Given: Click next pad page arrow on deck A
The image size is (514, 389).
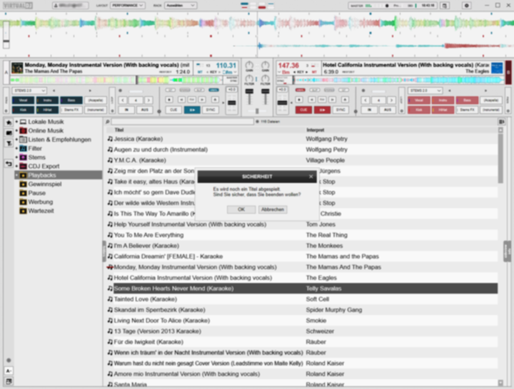Looking at the screenshot, I should tap(90, 90).
